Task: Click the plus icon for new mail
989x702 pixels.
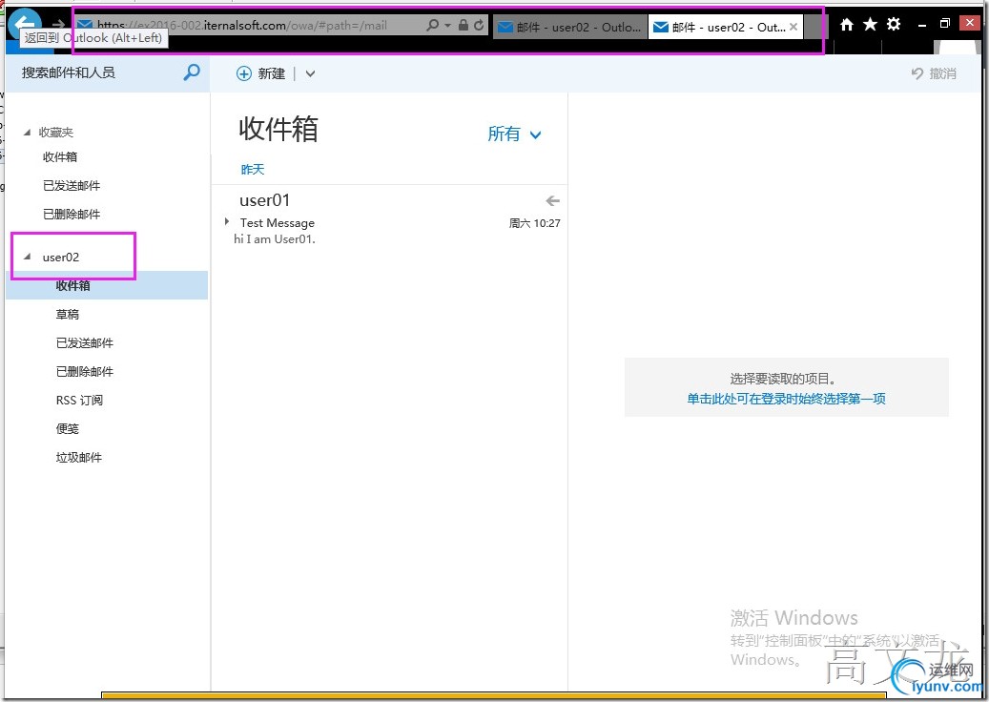Action: [243, 73]
